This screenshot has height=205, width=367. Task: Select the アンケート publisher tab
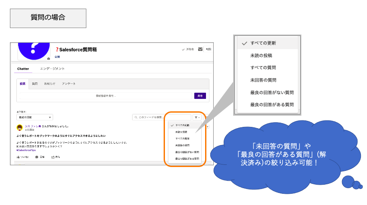[x=69, y=84]
